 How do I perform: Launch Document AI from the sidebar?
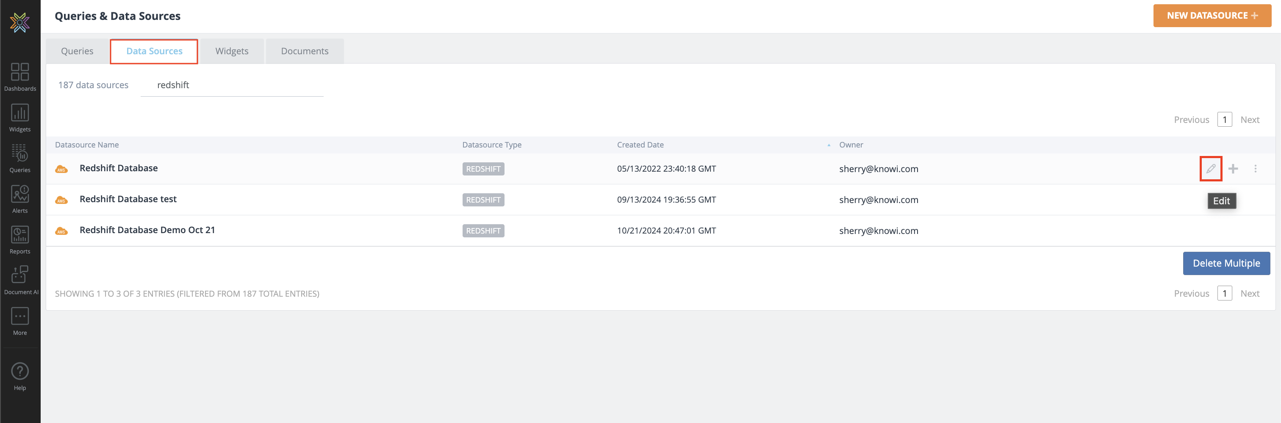click(20, 280)
